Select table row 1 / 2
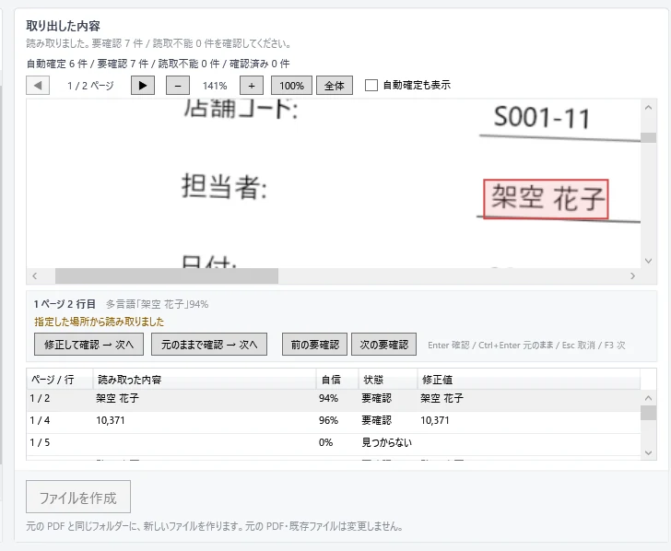671x551 pixels. click(x=334, y=399)
